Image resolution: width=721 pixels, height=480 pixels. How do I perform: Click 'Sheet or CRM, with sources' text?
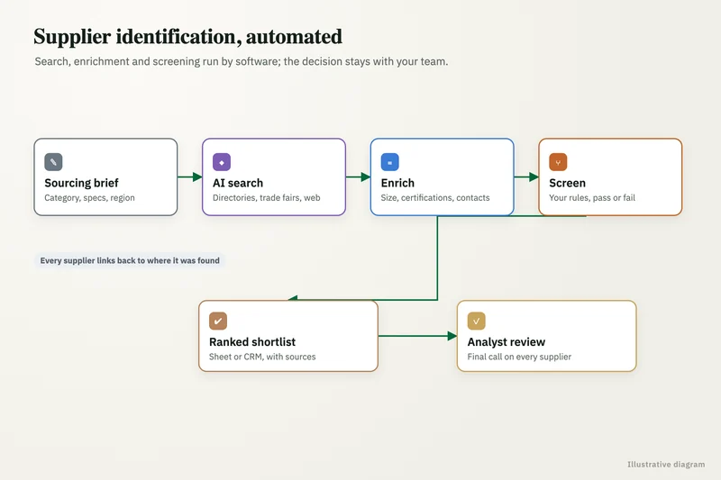(262, 357)
